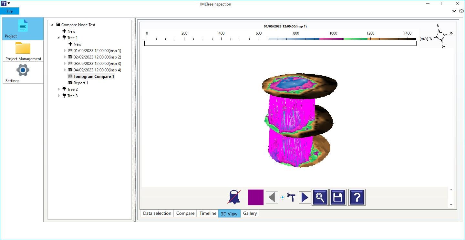This screenshot has width=465, height=240.
Task: Open the Settings gear icon
Action: pyautogui.click(x=23, y=73)
